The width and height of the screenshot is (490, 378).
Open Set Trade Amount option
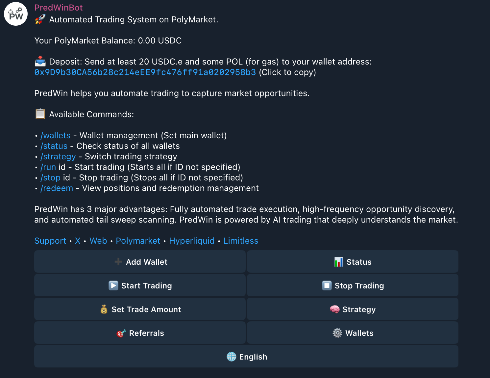pos(140,309)
